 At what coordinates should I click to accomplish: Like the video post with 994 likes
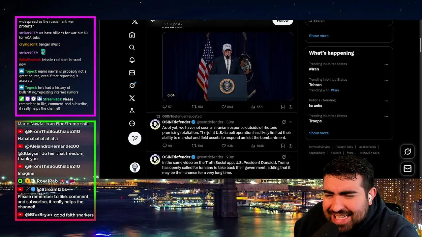(x=227, y=107)
